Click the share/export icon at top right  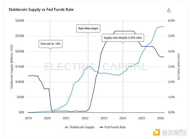(169, 10)
